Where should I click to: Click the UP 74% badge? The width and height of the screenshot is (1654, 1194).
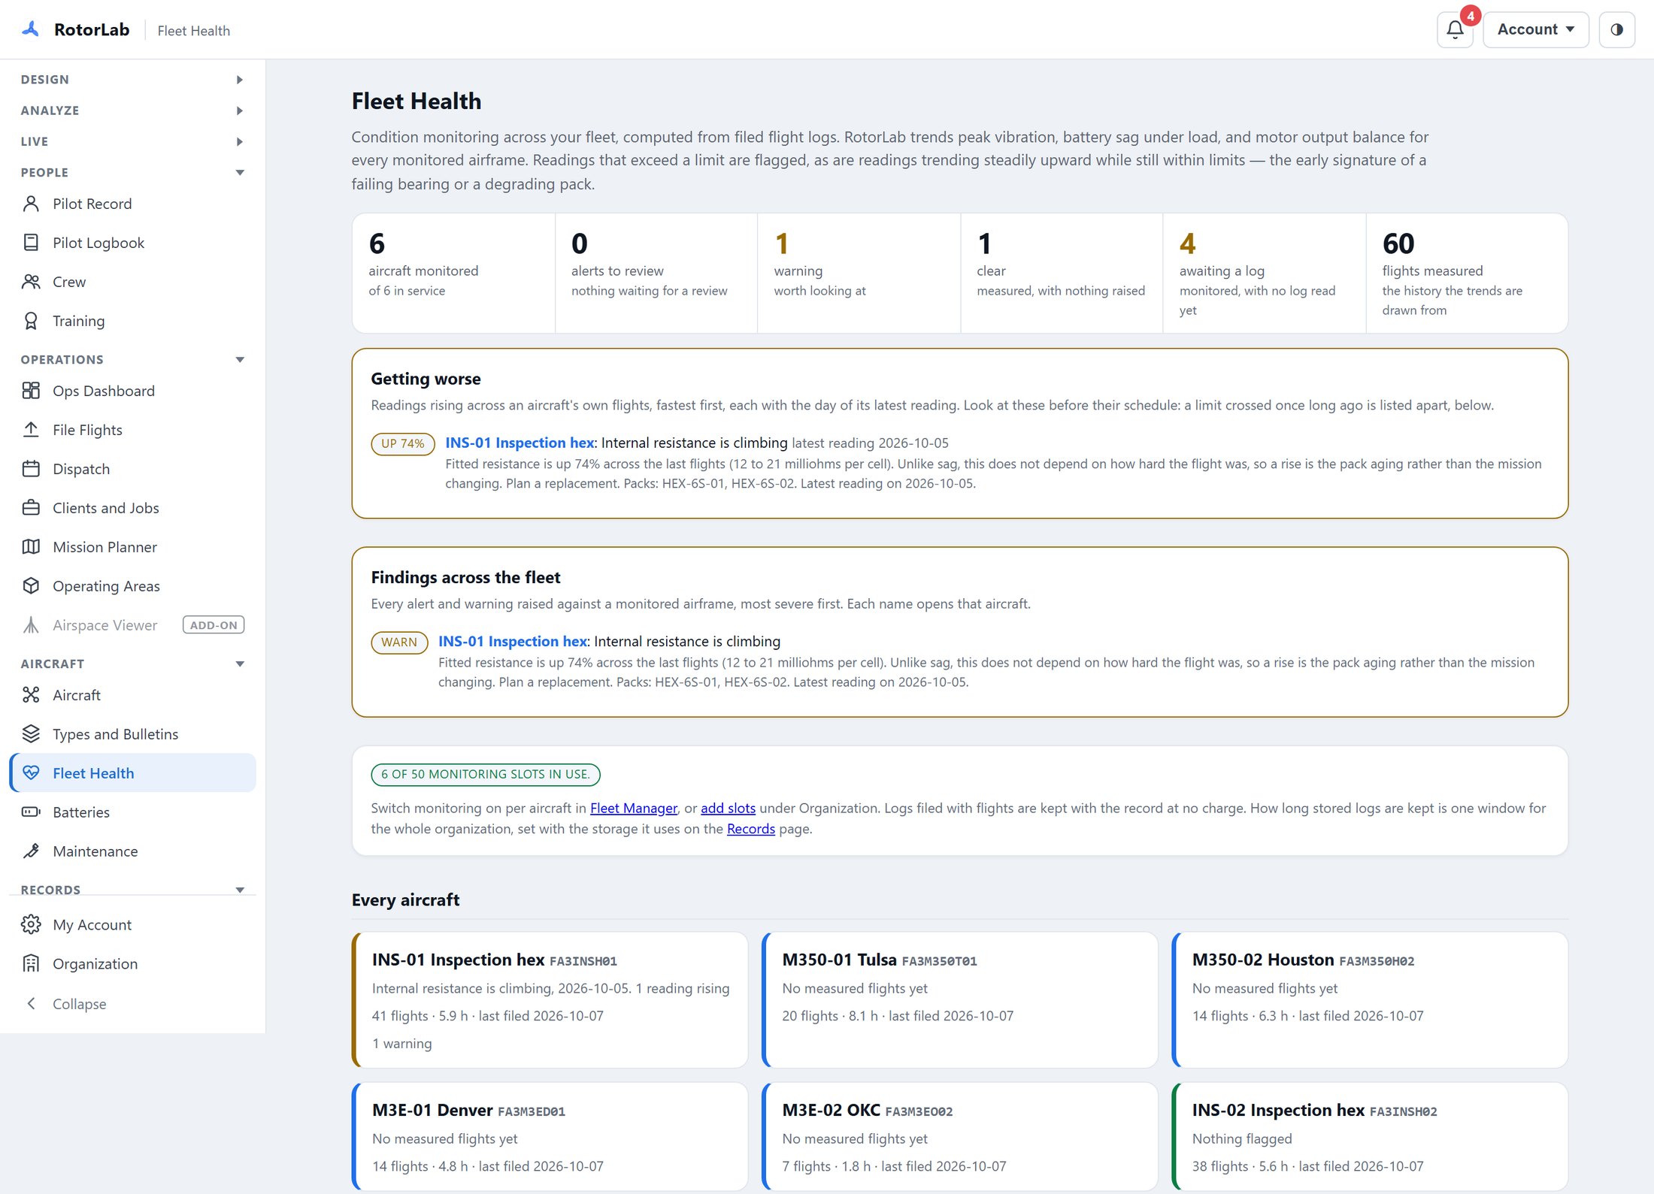(403, 444)
